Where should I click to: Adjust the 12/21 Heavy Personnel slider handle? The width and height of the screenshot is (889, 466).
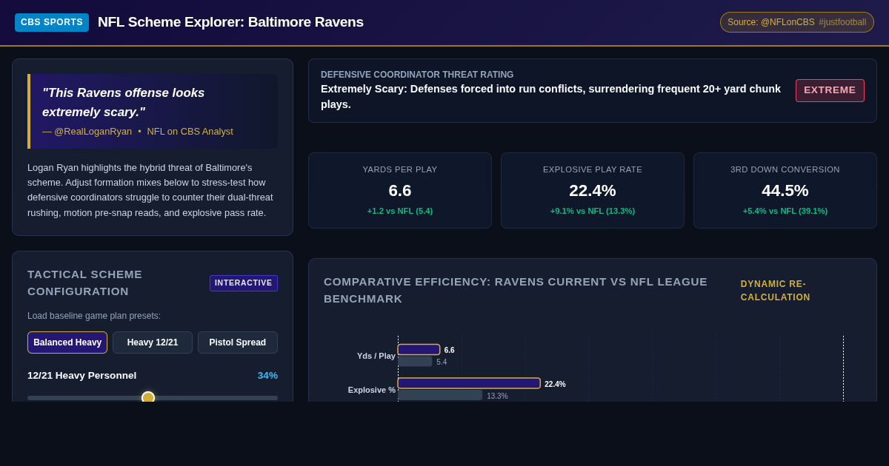point(148,397)
